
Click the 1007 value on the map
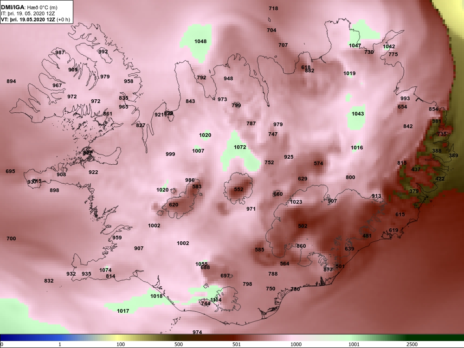coord(198,151)
